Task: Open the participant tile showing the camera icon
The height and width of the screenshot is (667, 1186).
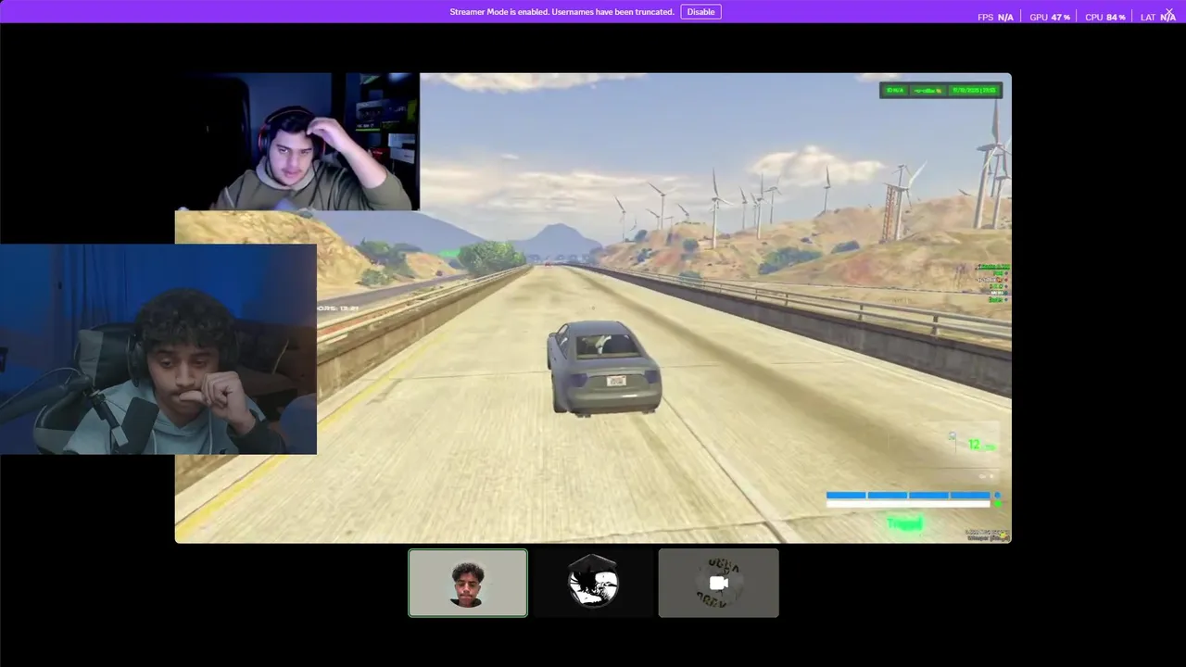Action: pos(718,583)
